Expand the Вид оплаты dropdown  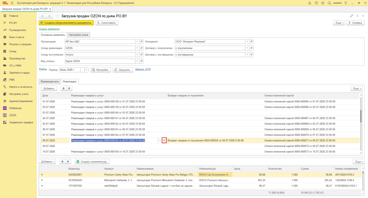click(x=137, y=61)
